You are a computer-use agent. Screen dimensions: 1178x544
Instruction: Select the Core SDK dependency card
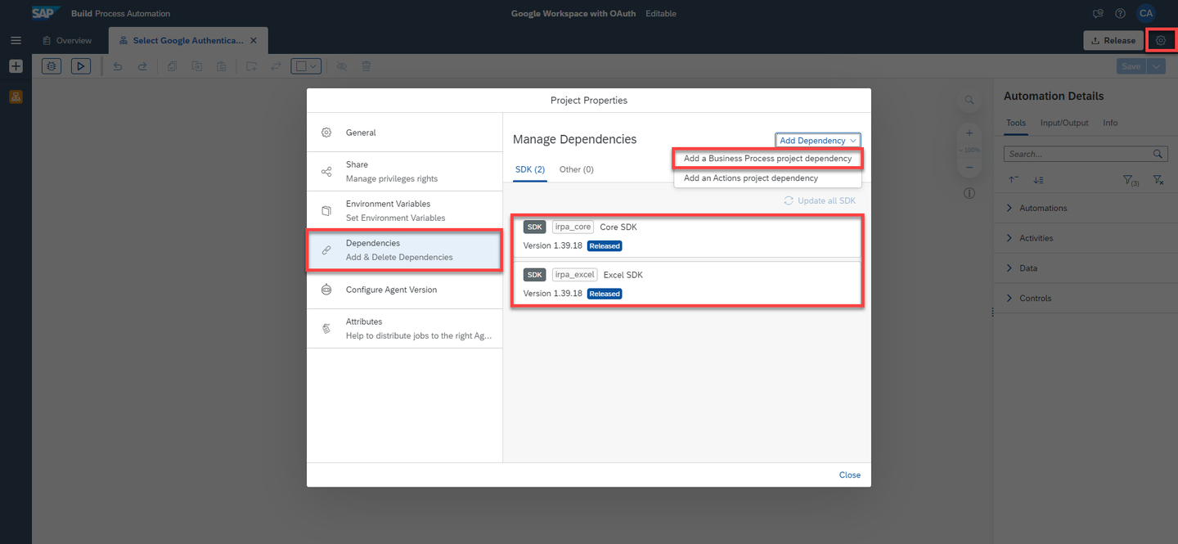click(x=687, y=236)
